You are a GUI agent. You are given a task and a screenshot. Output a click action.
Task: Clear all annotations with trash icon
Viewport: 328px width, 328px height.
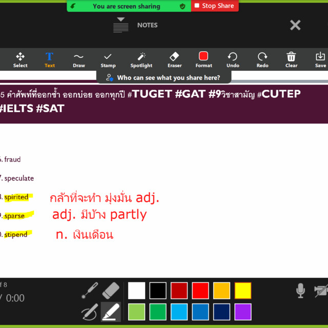[291, 60]
